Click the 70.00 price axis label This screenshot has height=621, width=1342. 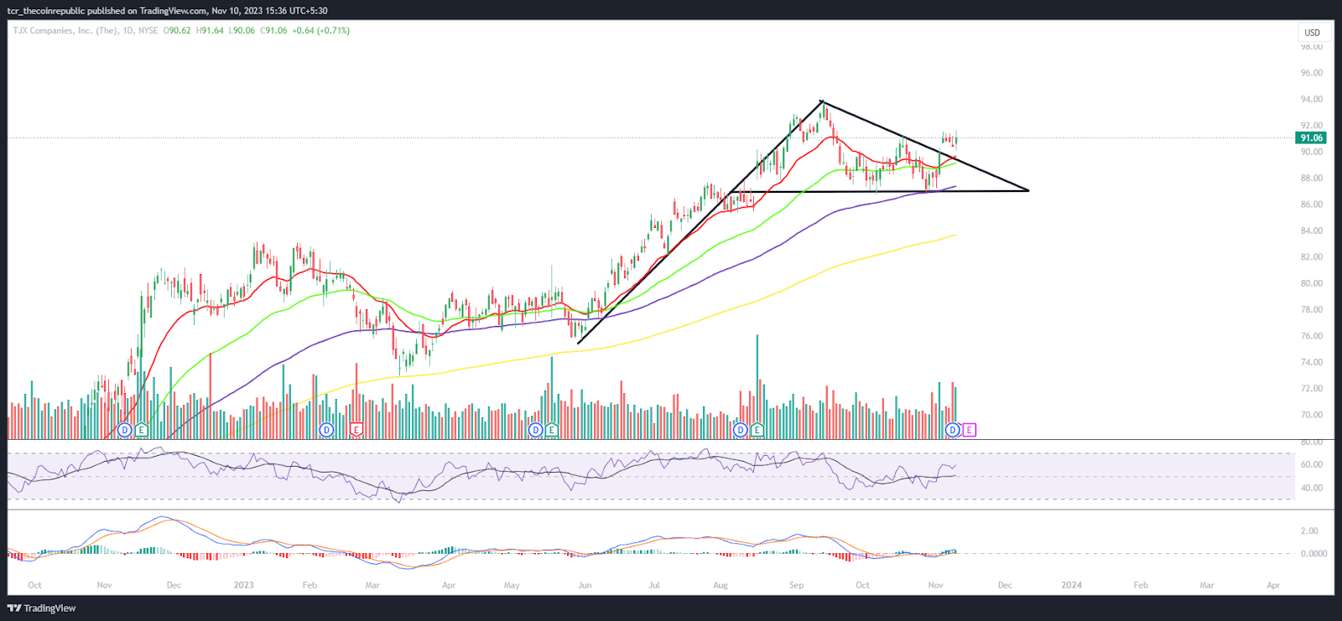1311,415
